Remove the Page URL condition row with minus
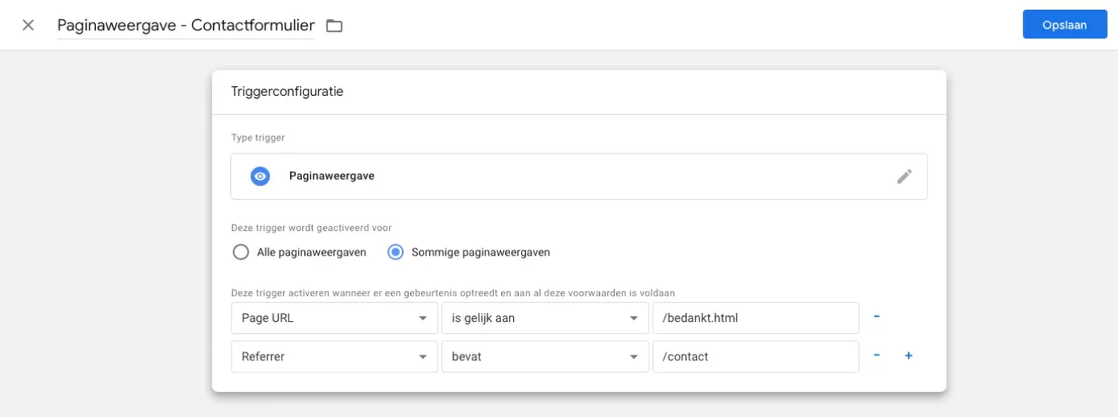The height and width of the screenshot is (417, 1118). click(x=877, y=317)
